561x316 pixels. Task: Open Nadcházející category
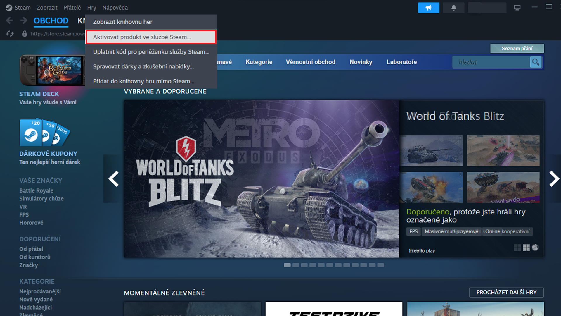click(36, 308)
